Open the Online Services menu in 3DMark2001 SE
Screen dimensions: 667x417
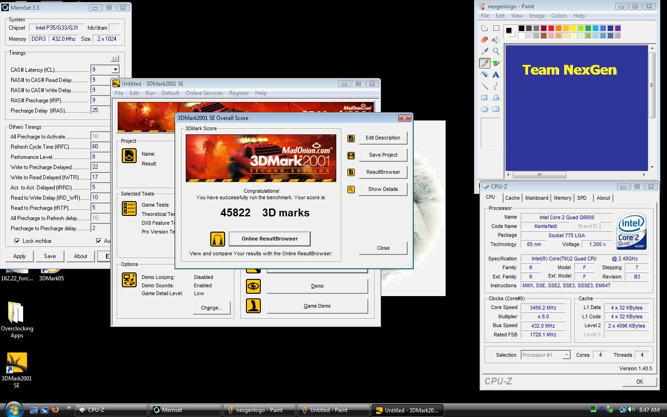point(204,93)
